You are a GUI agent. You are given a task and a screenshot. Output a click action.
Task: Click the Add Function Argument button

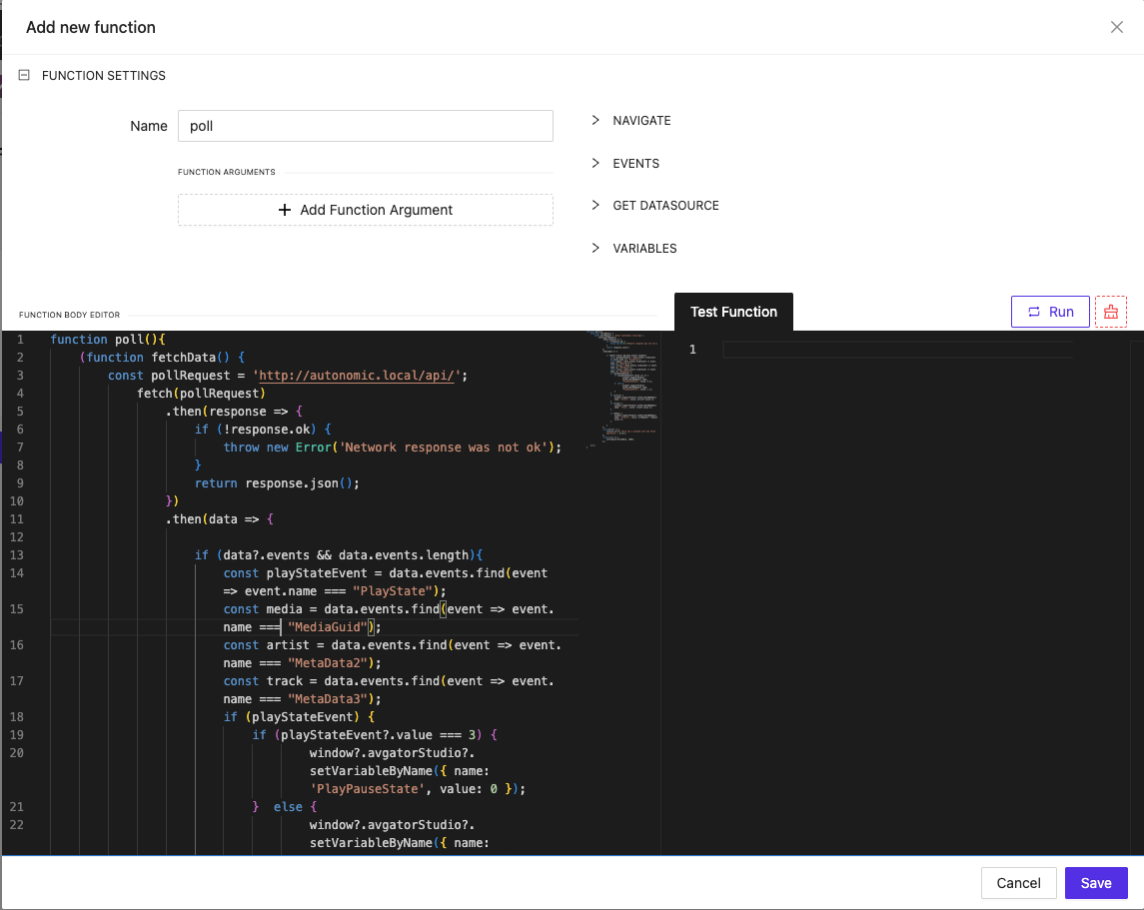coord(365,210)
